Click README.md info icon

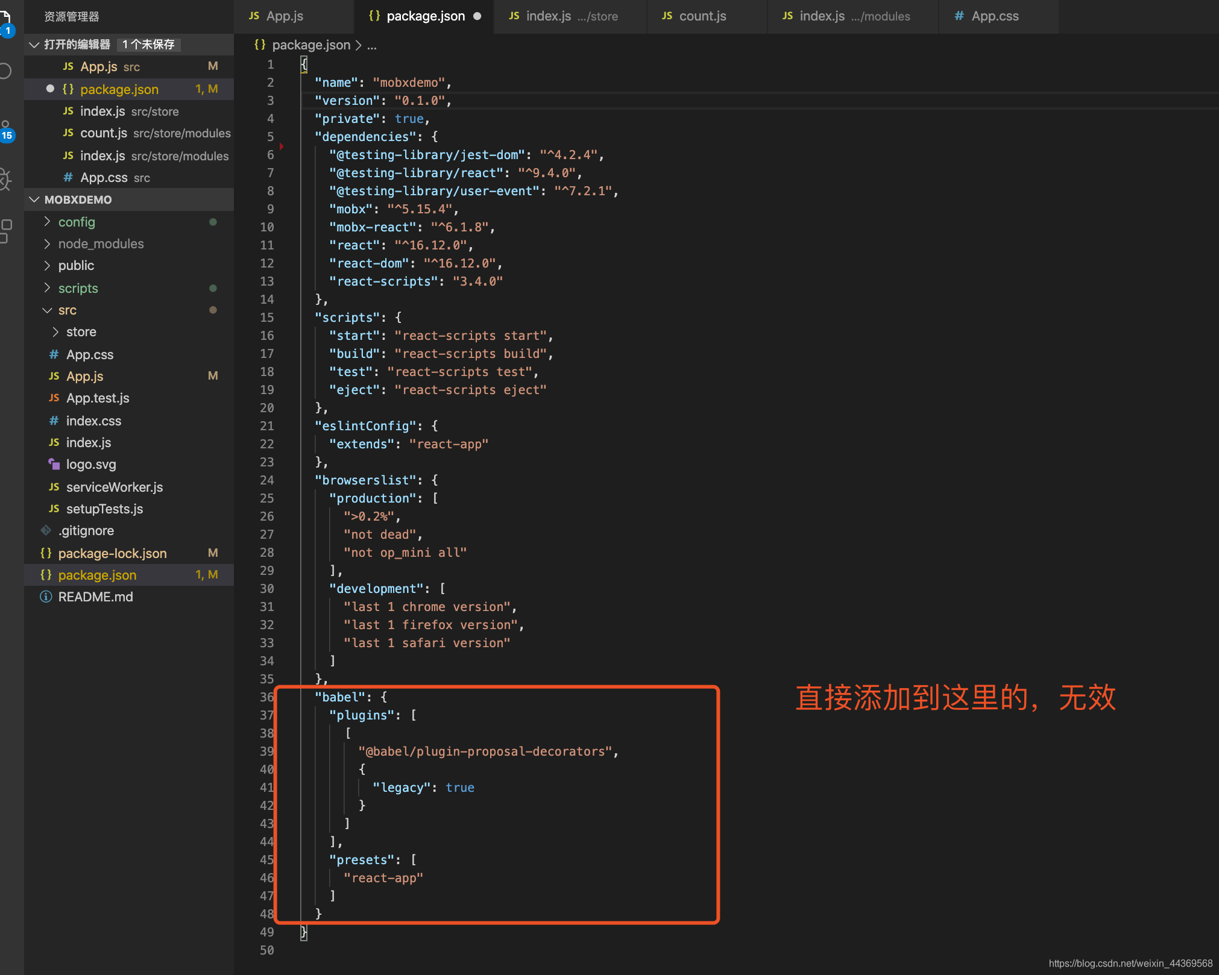[46, 597]
